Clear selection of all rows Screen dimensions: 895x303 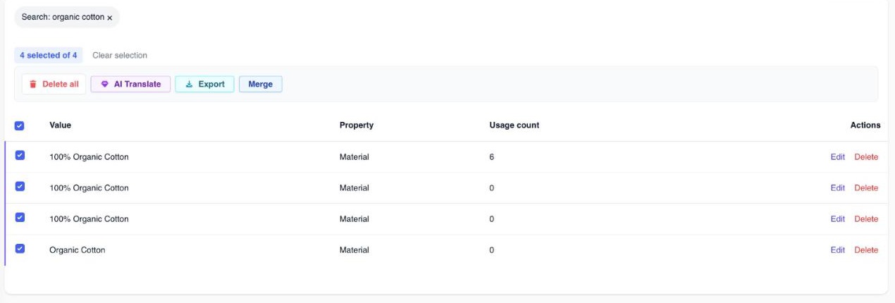pyautogui.click(x=120, y=55)
